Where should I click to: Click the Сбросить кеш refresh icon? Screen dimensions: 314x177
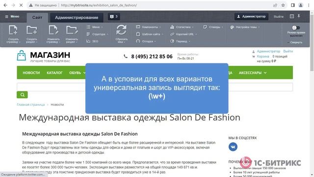[121, 30]
